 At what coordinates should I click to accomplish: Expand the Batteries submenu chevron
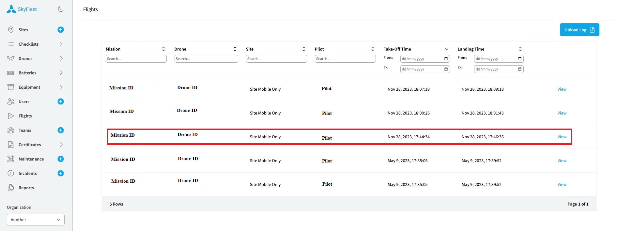[x=61, y=73]
